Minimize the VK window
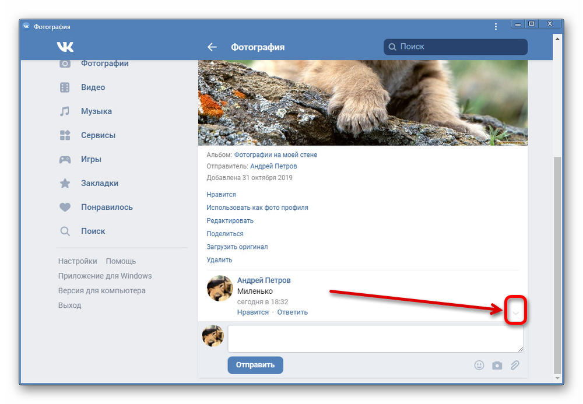 pos(518,24)
